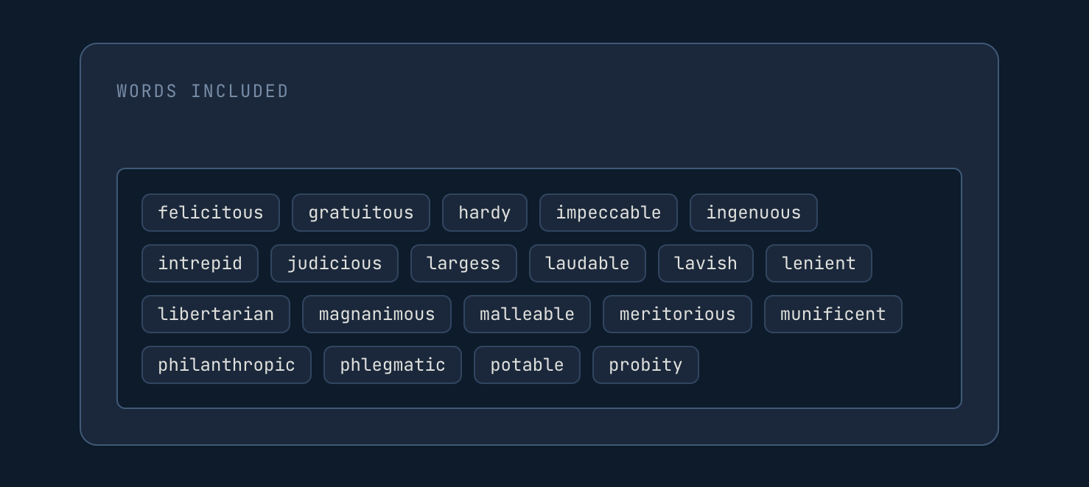Select the munificent word chip
The width and height of the screenshot is (1089, 487).
pos(833,314)
